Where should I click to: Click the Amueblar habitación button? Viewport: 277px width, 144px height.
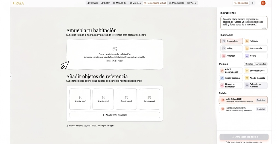[x=244, y=137]
